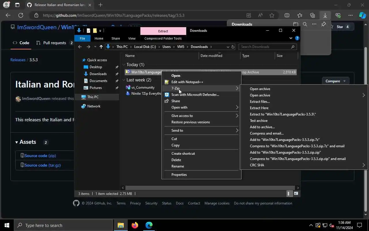Click the Releases breadcrumb link
Image resolution: width=369 pixels, height=231 pixels.
[x=18, y=60]
